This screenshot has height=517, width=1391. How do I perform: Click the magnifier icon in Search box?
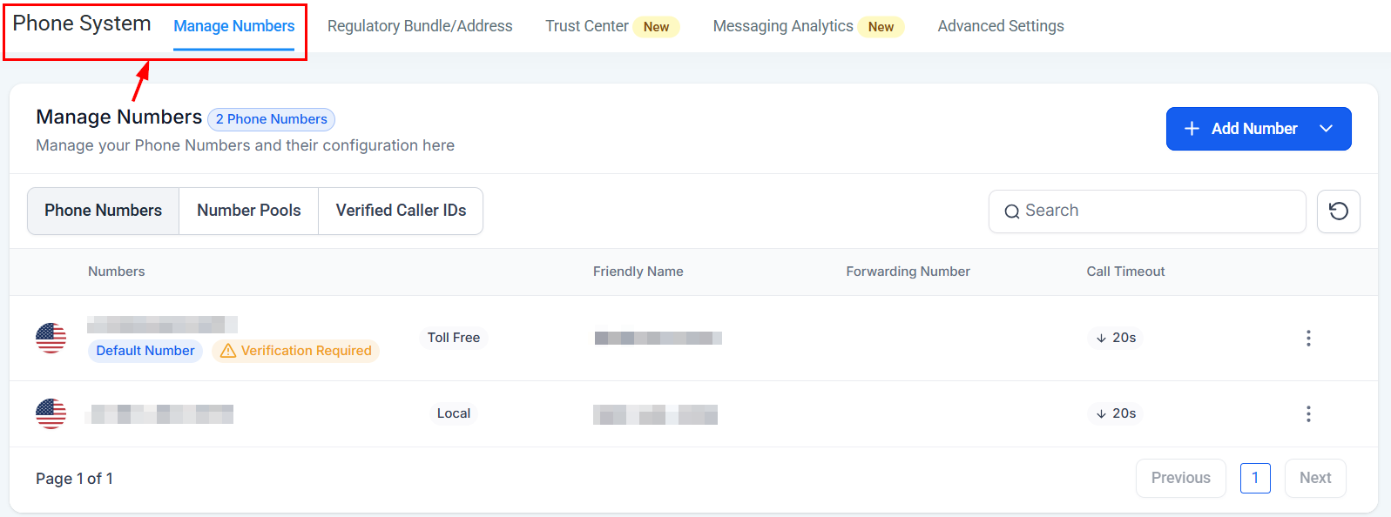(x=1011, y=211)
